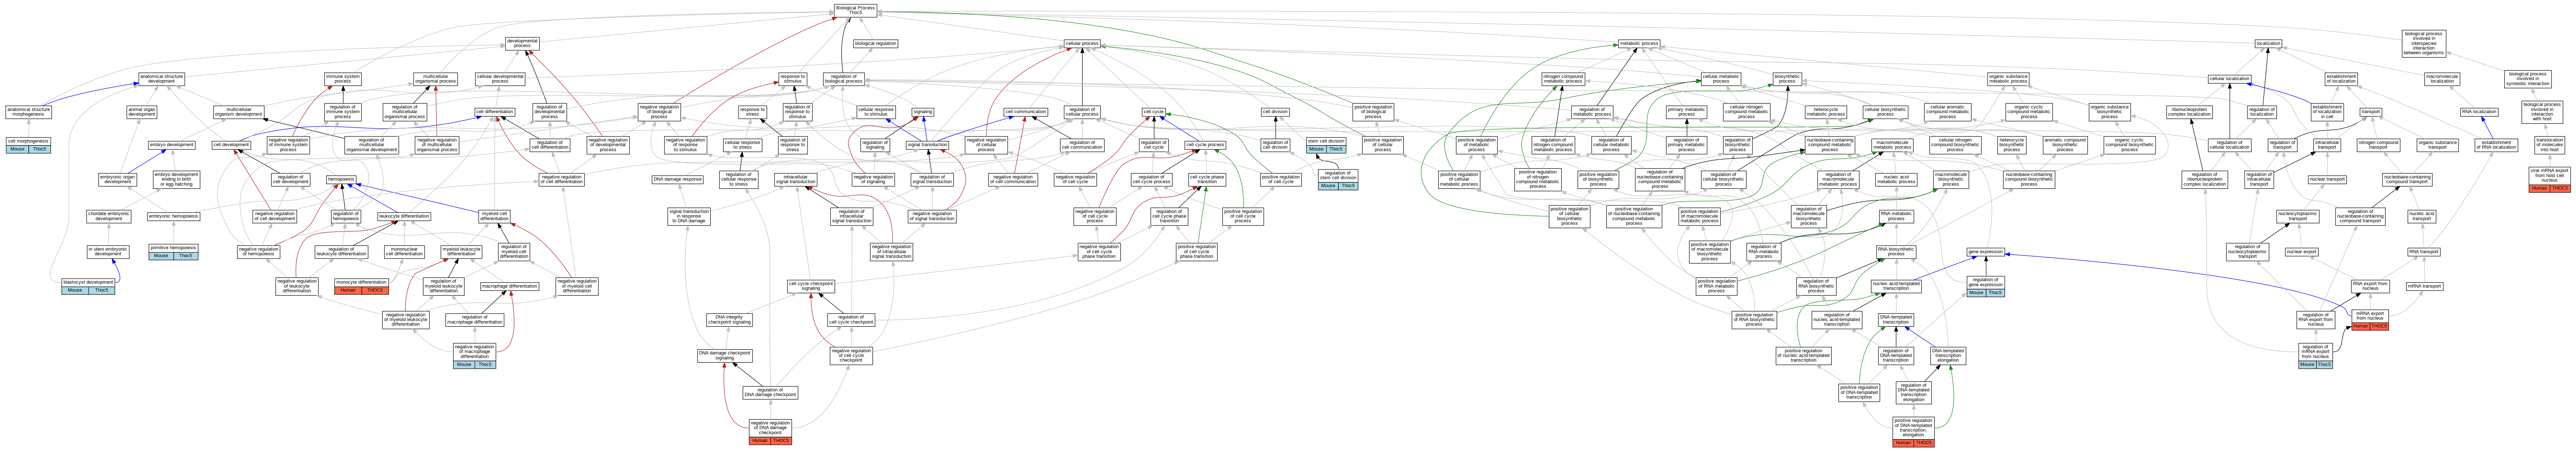Click the 'organic substance biosynthetic process' node
The width and height of the screenshot is (2576, 451).
(x=2110, y=112)
